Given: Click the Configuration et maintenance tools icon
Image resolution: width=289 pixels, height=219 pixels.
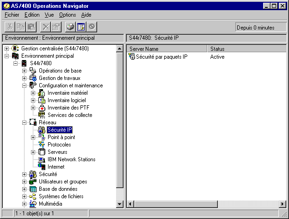Looking at the screenshot, I should [x=33, y=85].
